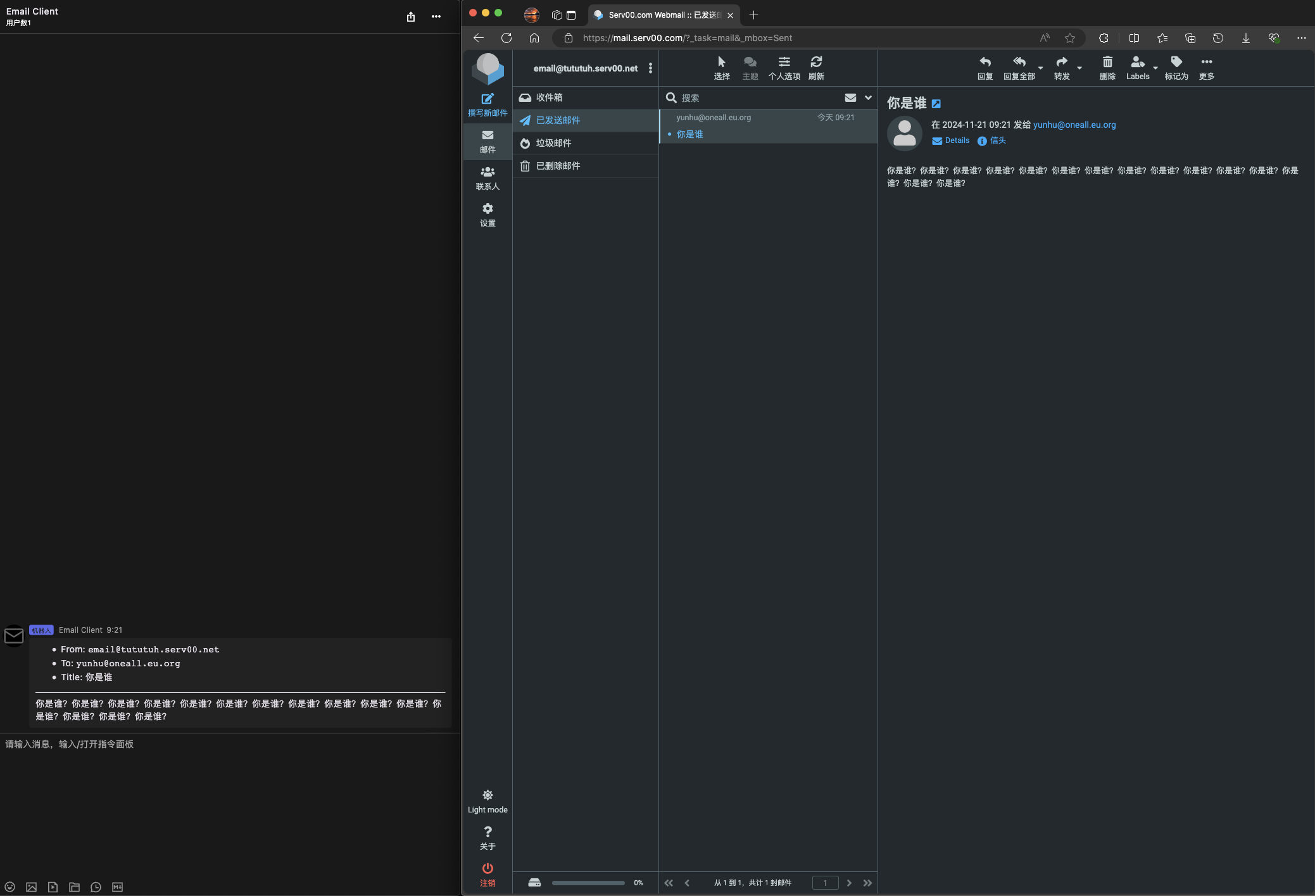Forward the message with 转发
The image size is (1315, 896).
[x=1062, y=68]
